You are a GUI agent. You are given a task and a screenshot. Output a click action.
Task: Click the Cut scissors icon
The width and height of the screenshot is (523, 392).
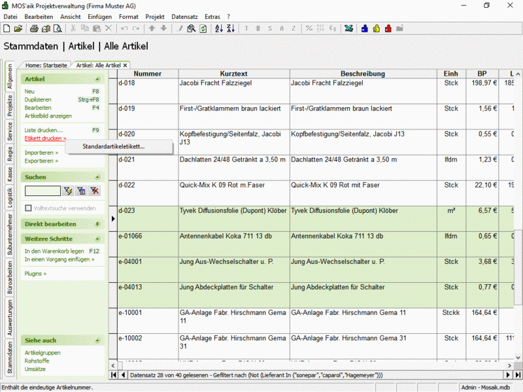73,28
